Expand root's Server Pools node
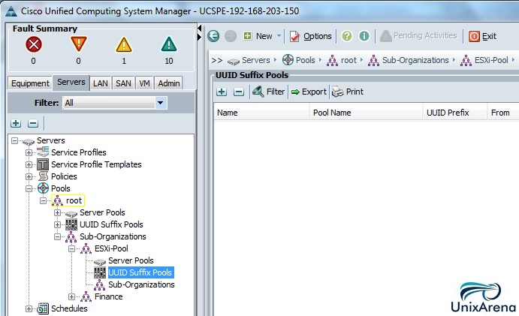The image size is (519, 316). coord(57,212)
